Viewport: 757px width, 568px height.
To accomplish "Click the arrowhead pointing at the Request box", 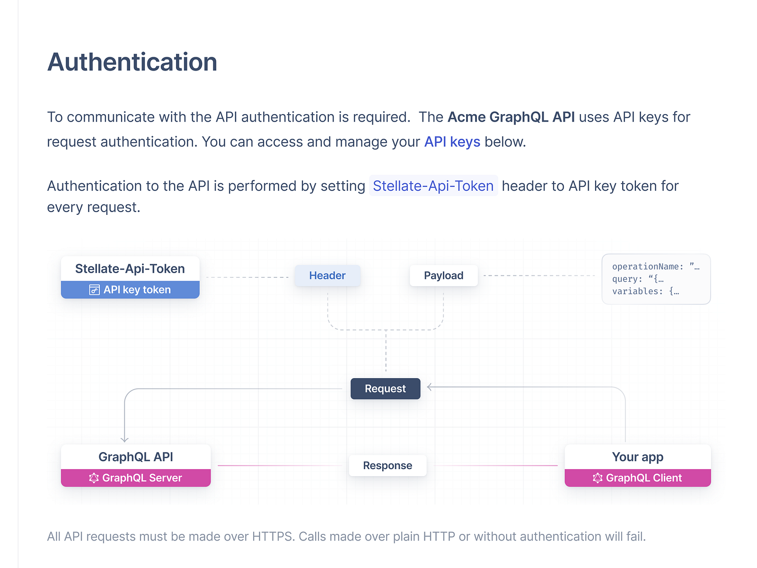I will 430,387.
